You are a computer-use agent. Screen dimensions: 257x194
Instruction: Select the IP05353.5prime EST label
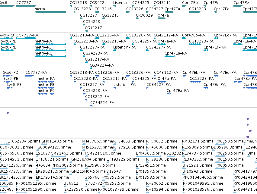[x=116, y=177]
